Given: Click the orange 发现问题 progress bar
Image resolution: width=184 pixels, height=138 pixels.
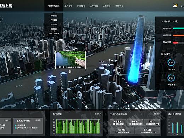Looking at the screenshot, I should [178, 35].
